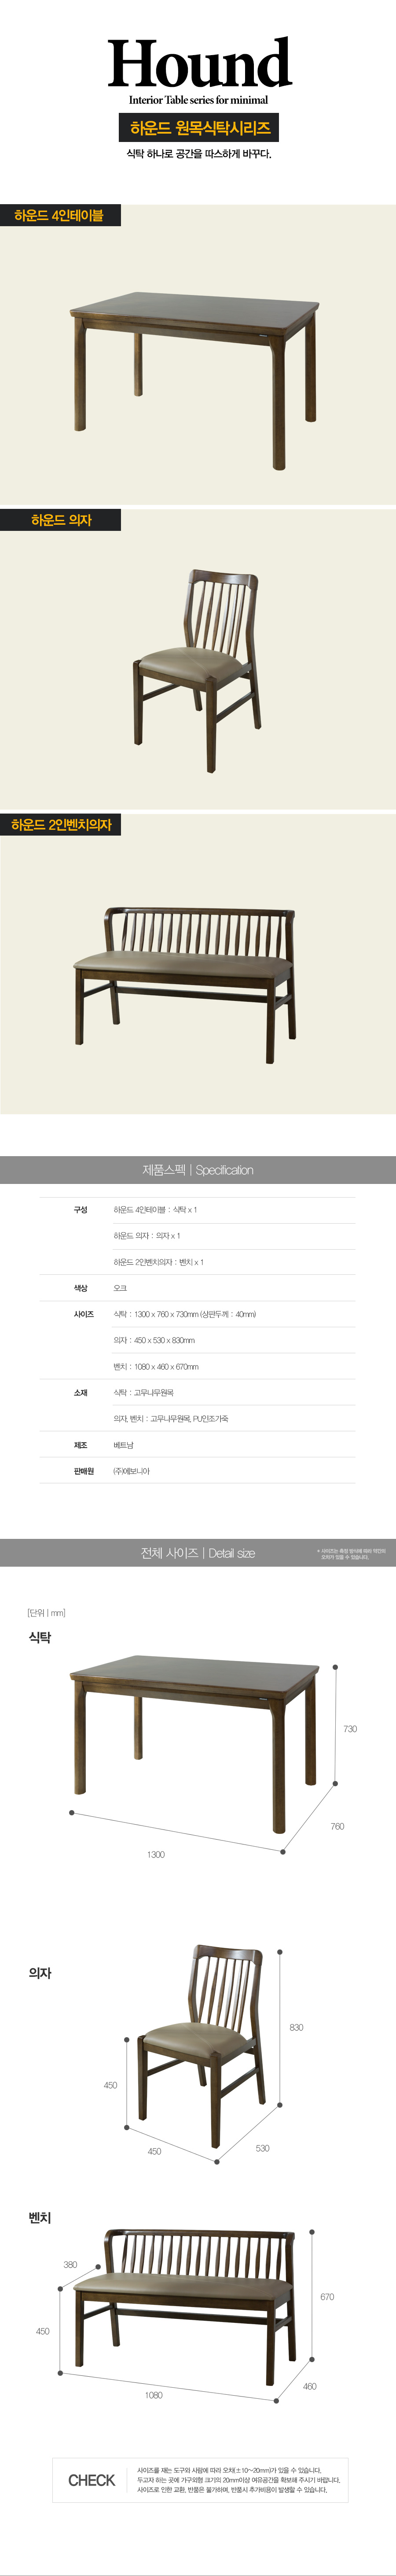The height and width of the screenshot is (2576, 396).
Task: Select the 하운드 의자 label
Action: tap(61, 520)
